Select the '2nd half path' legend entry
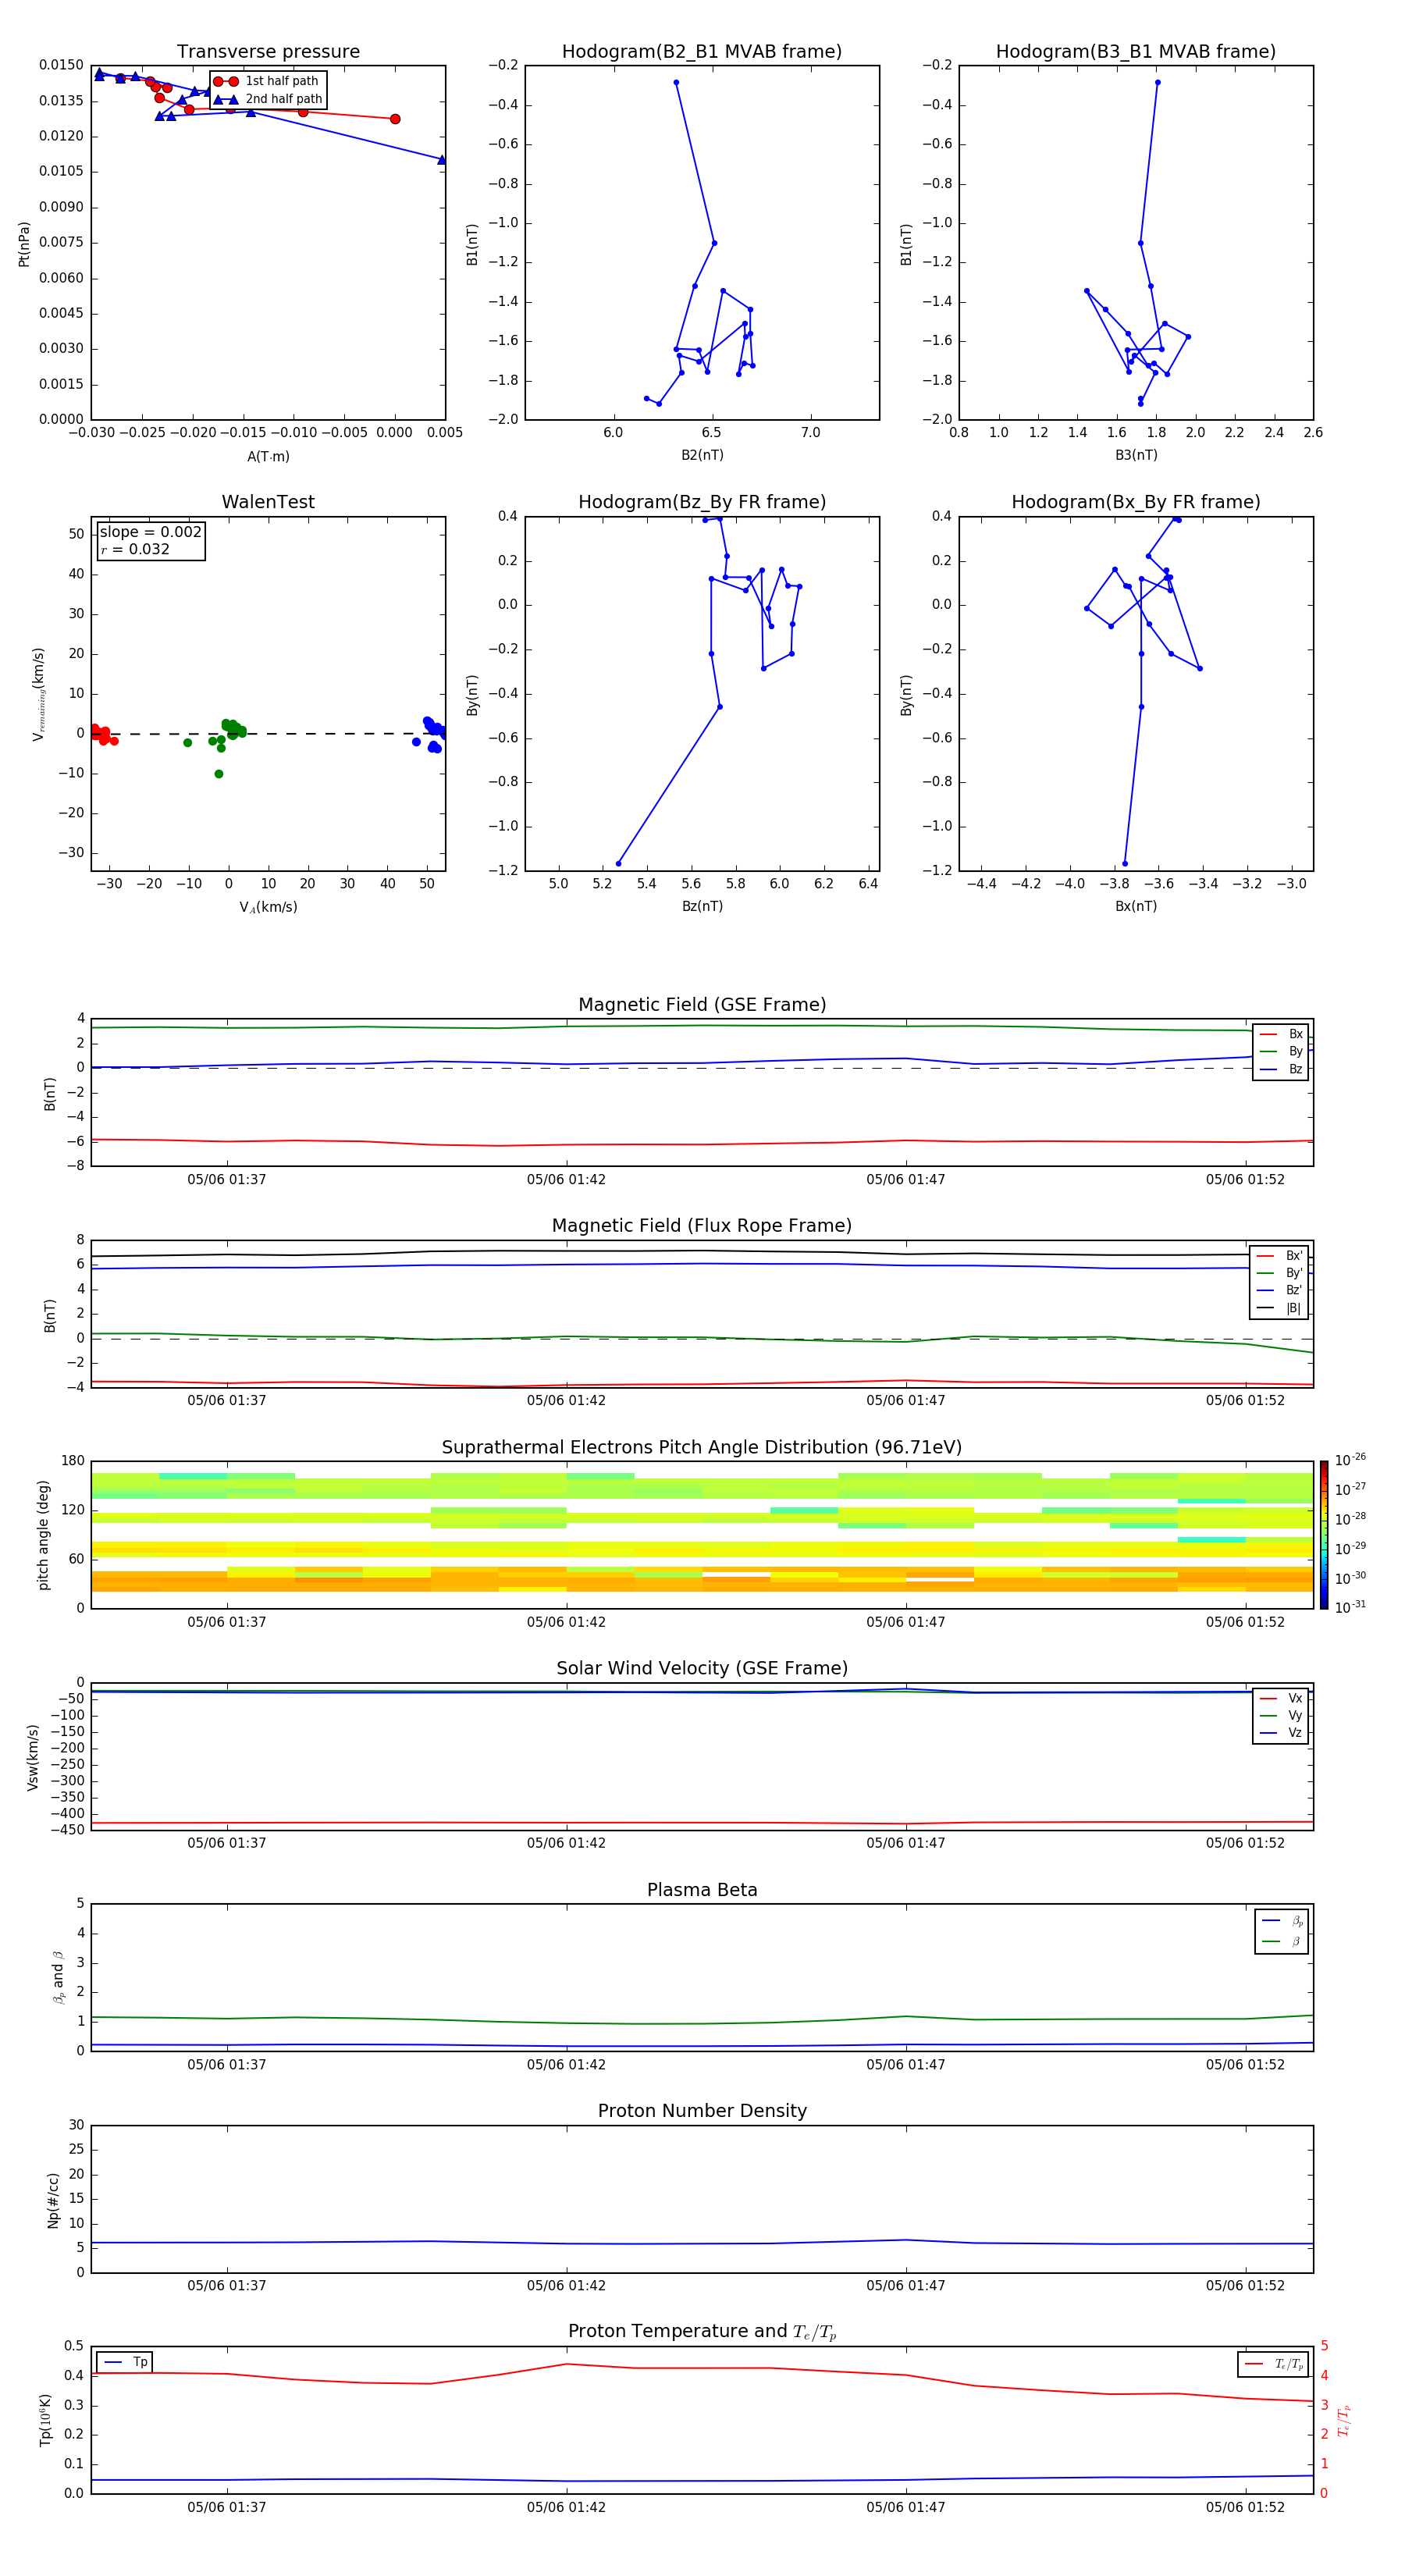The width and height of the screenshot is (1405, 2576). (x=269, y=99)
